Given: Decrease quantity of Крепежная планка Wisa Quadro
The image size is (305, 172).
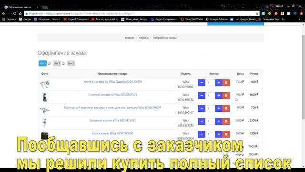Looking at the screenshot, I should pos(202,83).
